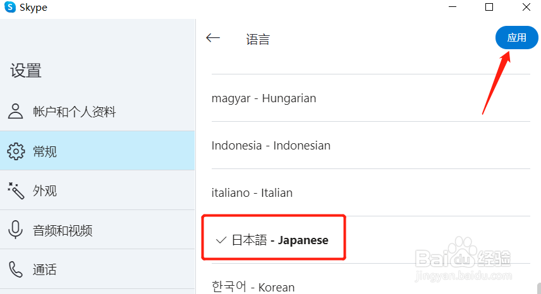Click the phone handset icon for 通话

click(15, 269)
